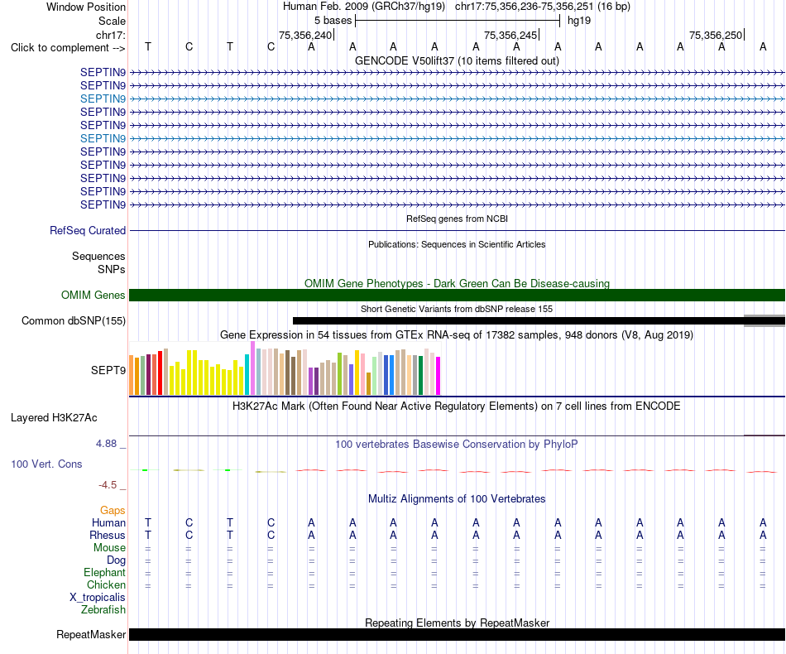This screenshot has width=786, height=654.
Task: Open 'Publications: Sequences in Scientific Articles' title
Action: (457, 244)
